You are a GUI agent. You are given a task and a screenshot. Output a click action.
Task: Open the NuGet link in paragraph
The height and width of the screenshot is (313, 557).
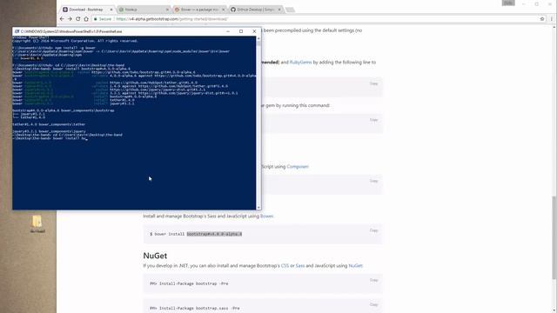click(355, 265)
